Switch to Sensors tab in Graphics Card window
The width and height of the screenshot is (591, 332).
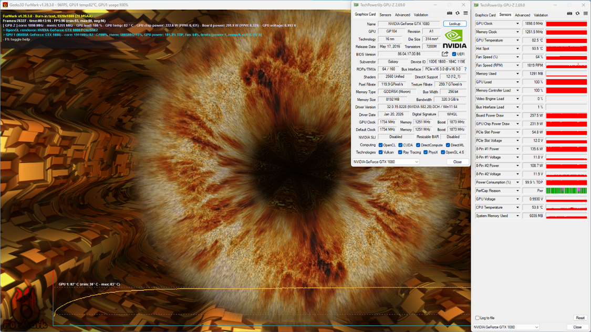[385, 15]
